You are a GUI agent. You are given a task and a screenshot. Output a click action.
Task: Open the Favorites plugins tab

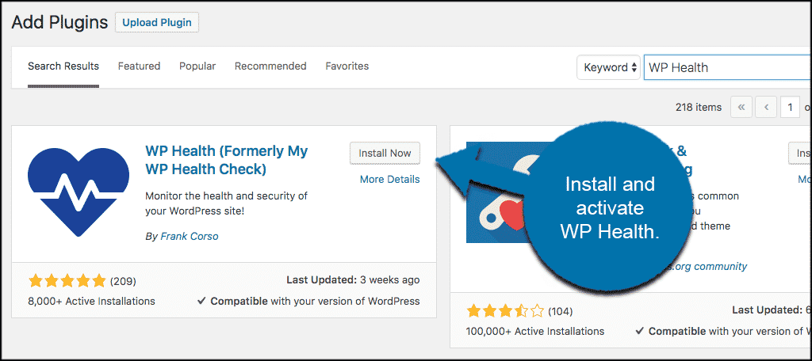tap(347, 66)
